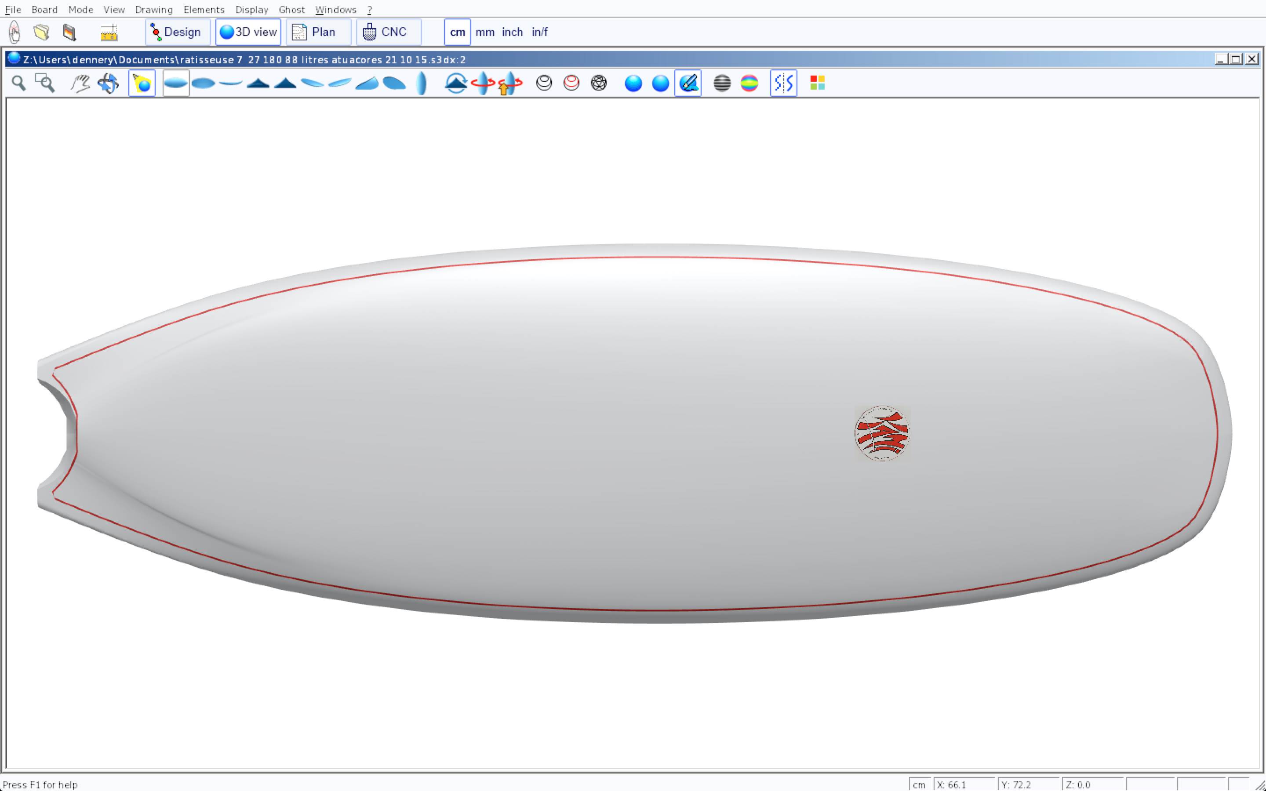The height and width of the screenshot is (791, 1266).
Task: Select the rainbow colored sphere render icon
Action: [749, 83]
